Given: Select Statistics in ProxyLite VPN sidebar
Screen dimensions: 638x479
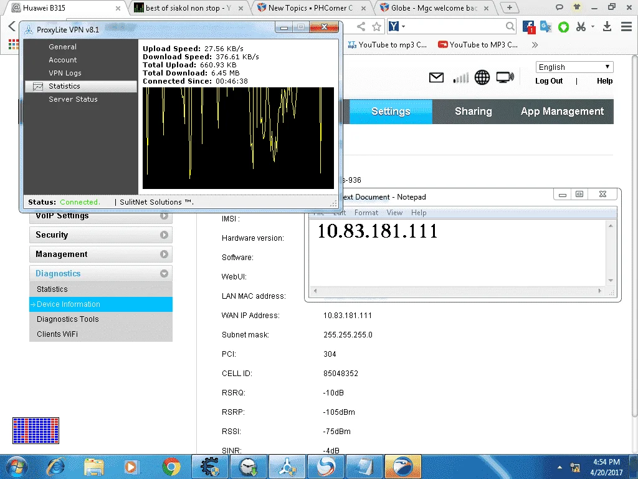Looking at the screenshot, I should [x=81, y=86].
